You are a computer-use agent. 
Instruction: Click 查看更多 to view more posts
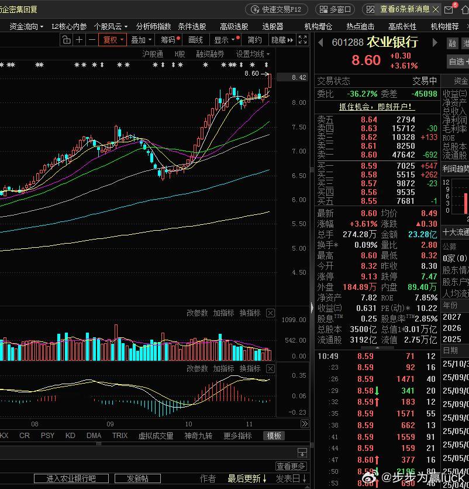(291, 466)
